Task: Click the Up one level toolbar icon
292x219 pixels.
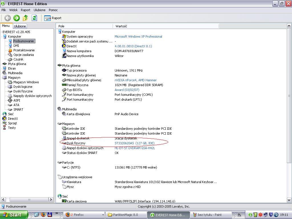Action: tap(25, 18)
